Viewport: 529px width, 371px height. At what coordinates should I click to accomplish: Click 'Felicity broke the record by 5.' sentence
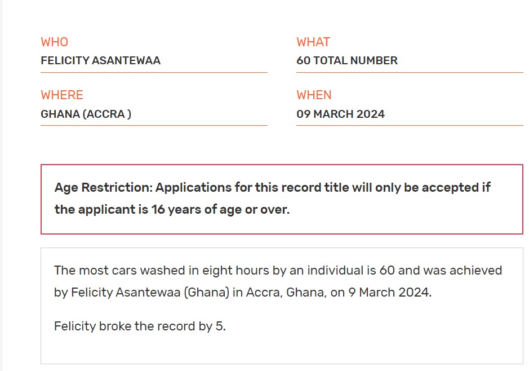click(140, 326)
